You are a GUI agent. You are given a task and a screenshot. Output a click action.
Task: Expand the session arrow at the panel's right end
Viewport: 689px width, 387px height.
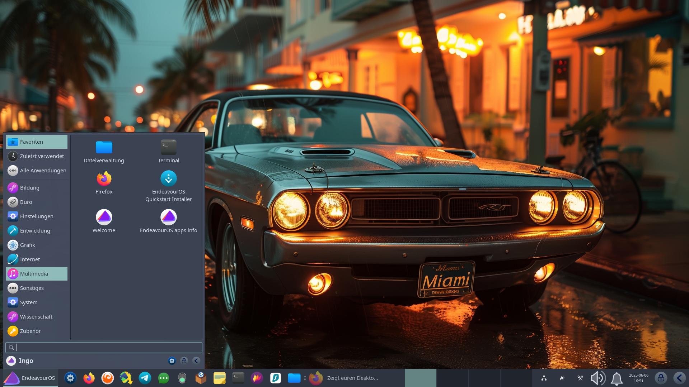[679, 378]
